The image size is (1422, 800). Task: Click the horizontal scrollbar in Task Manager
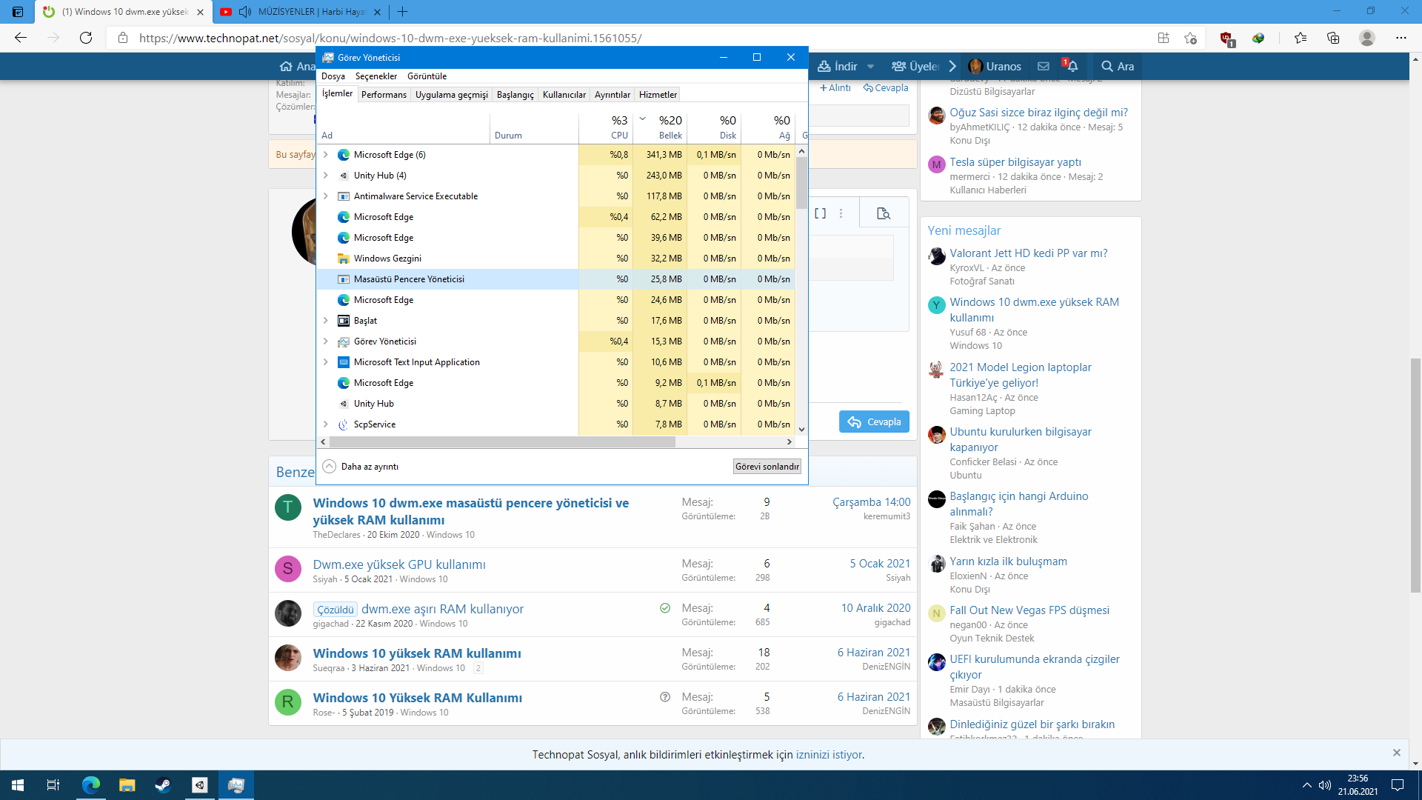pos(502,442)
